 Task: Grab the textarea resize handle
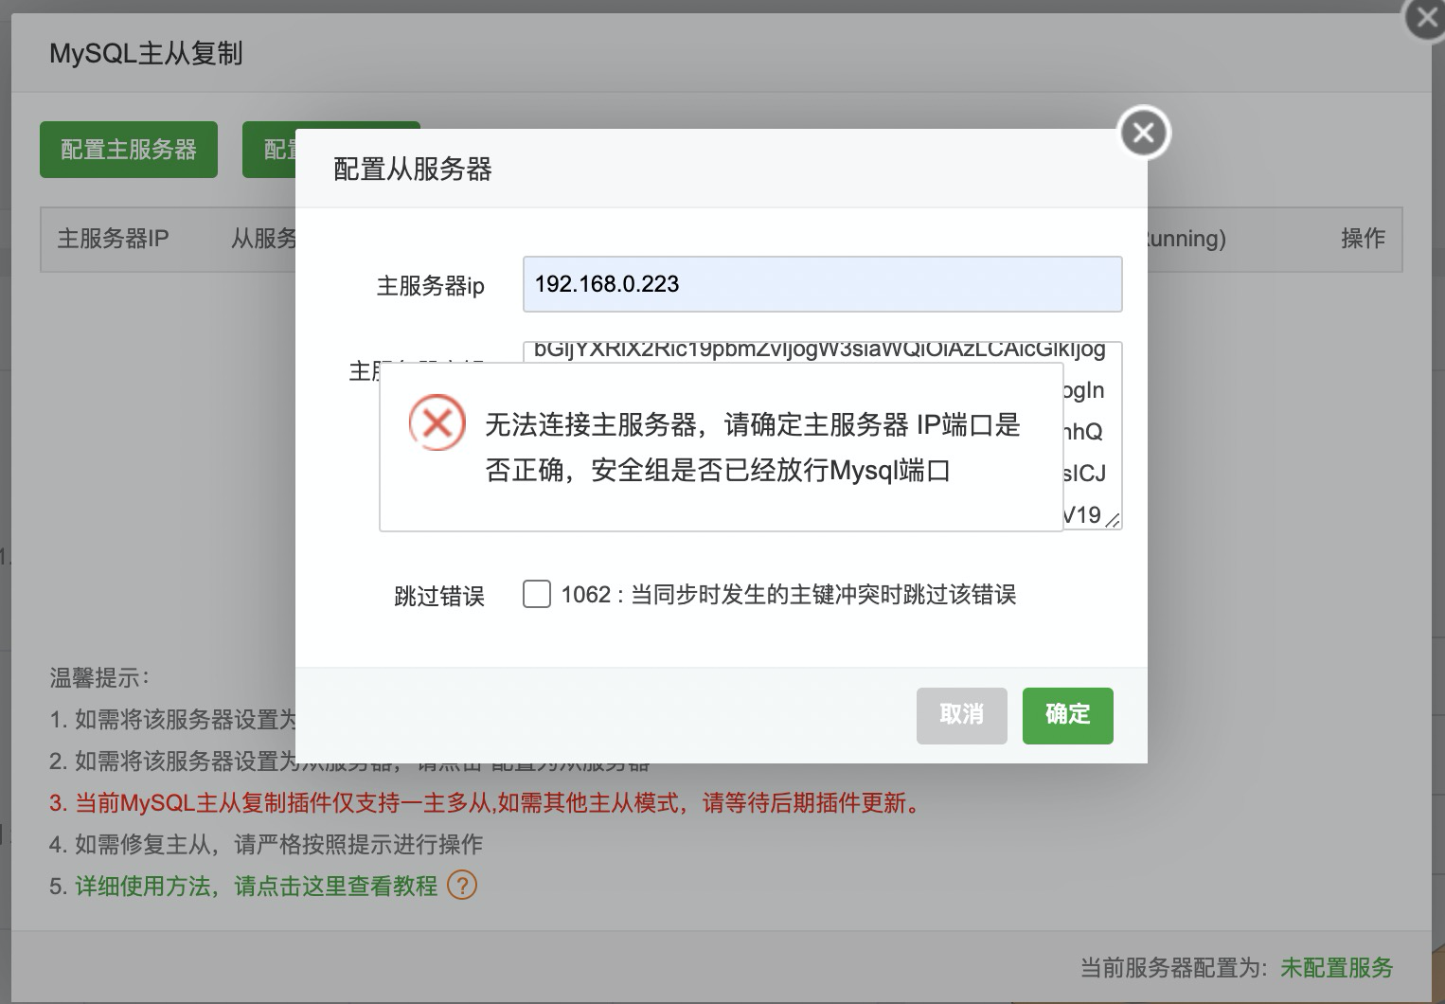[x=1113, y=520]
